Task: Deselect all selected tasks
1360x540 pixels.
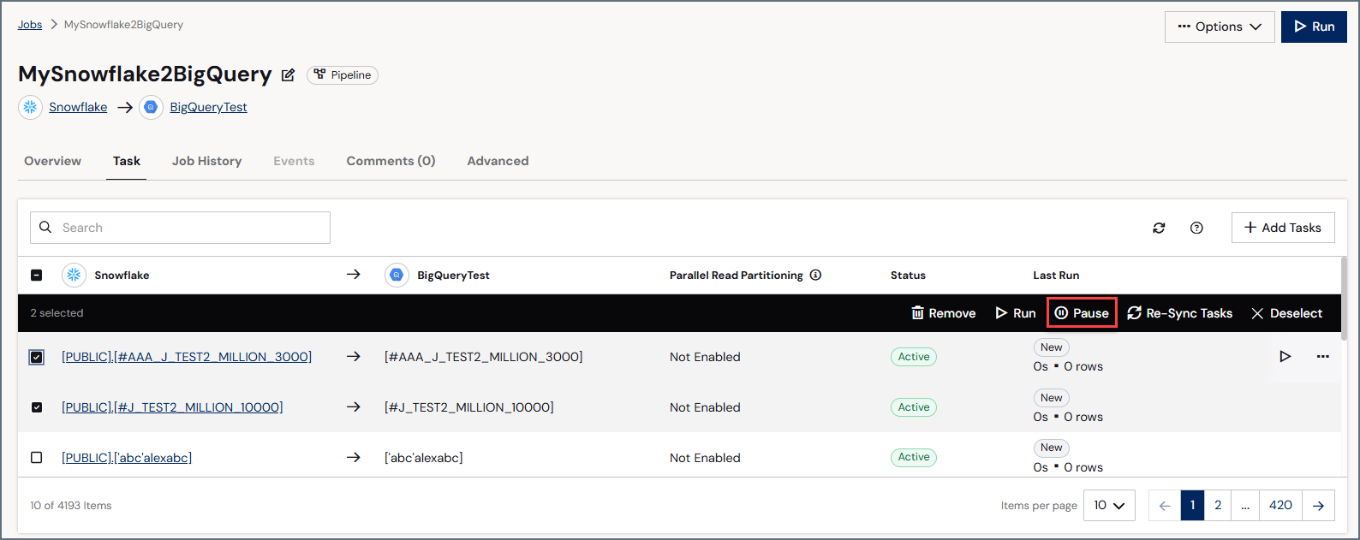Action: click(1286, 313)
